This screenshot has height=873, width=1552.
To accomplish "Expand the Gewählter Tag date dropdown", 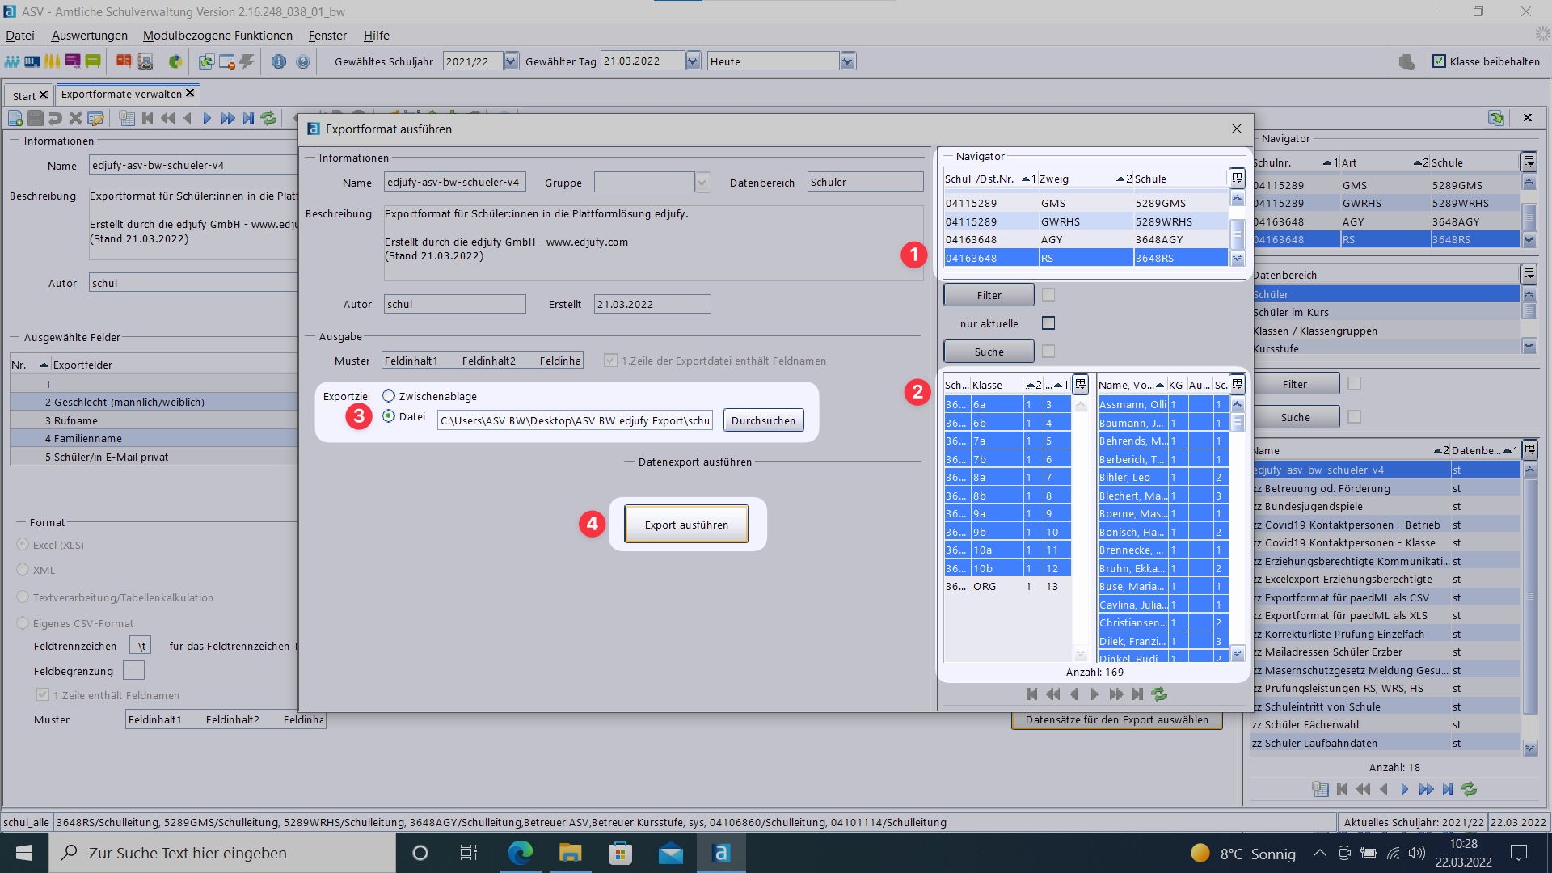I will [x=693, y=61].
